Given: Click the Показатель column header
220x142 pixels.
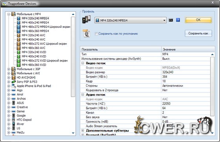Looking at the screenshot, I should [121, 49].
